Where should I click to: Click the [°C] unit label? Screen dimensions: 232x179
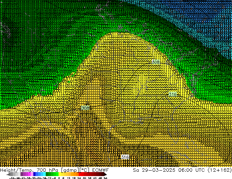(x=84, y=170)
